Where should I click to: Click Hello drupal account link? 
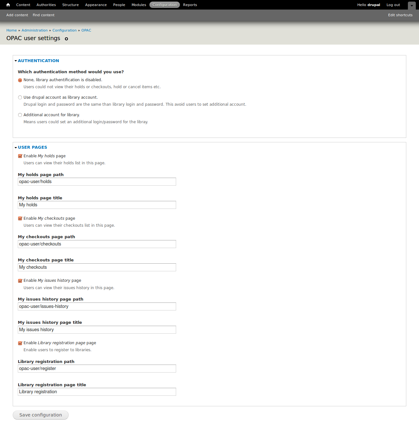pos(368,5)
